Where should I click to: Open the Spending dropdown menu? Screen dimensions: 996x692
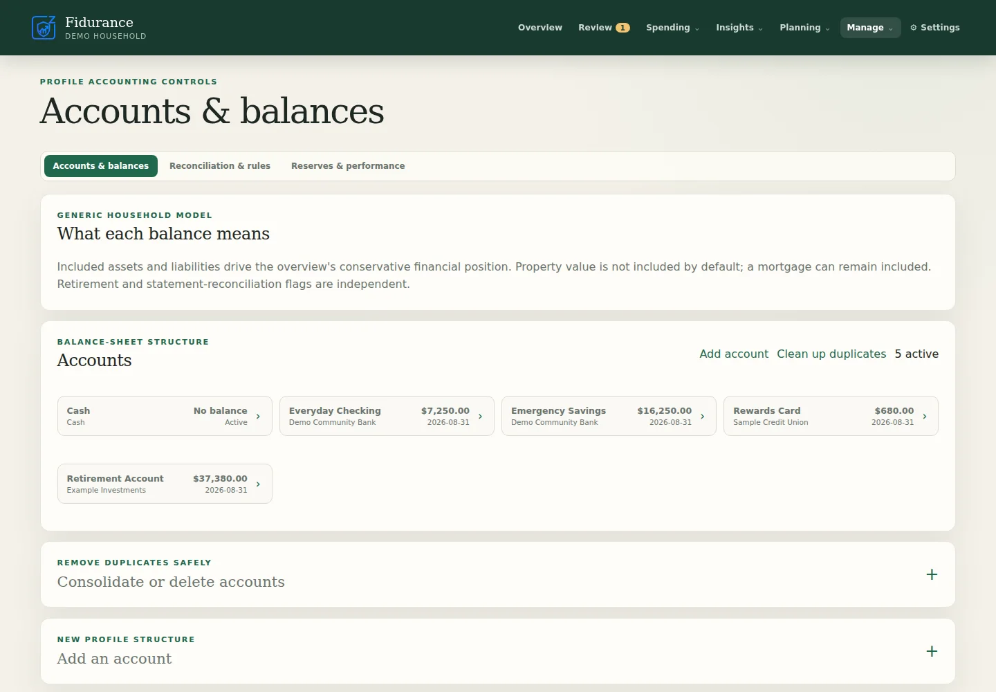click(672, 28)
